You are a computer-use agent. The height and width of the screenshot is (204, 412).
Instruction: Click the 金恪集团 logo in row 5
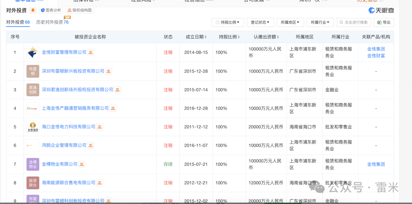(33, 127)
